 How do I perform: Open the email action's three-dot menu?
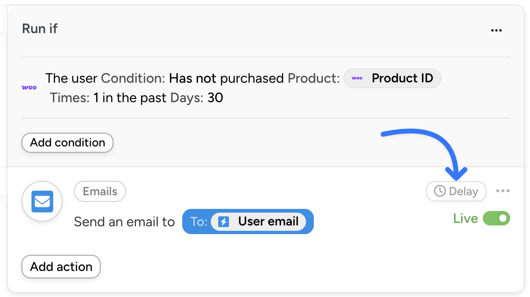pyautogui.click(x=503, y=191)
